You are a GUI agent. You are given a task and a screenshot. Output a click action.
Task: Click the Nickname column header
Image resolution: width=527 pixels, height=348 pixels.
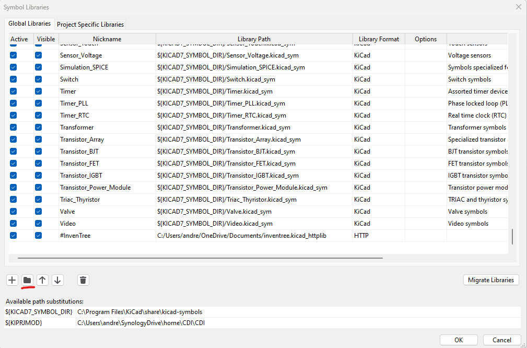107,39
